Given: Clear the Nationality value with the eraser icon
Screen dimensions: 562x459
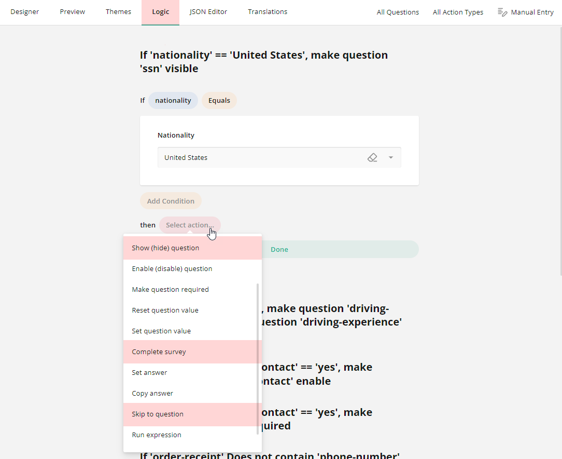Looking at the screenshot, I should (372, 157).
